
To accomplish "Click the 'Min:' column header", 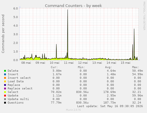I will click(81, 67).
